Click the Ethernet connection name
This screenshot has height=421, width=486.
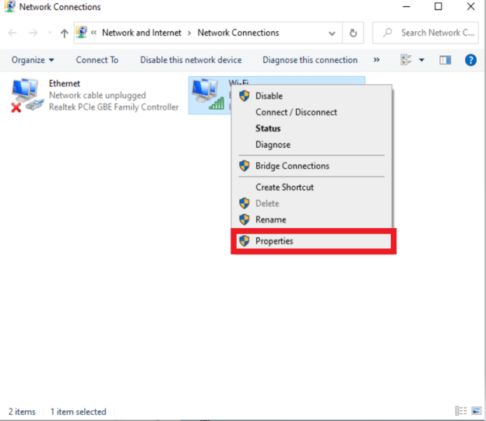65,83
